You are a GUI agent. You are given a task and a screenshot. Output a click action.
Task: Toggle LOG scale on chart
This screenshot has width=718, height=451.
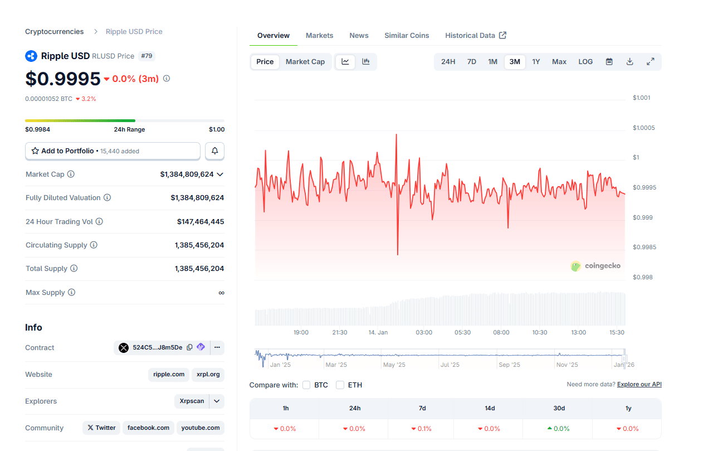[x=585, y=62]
